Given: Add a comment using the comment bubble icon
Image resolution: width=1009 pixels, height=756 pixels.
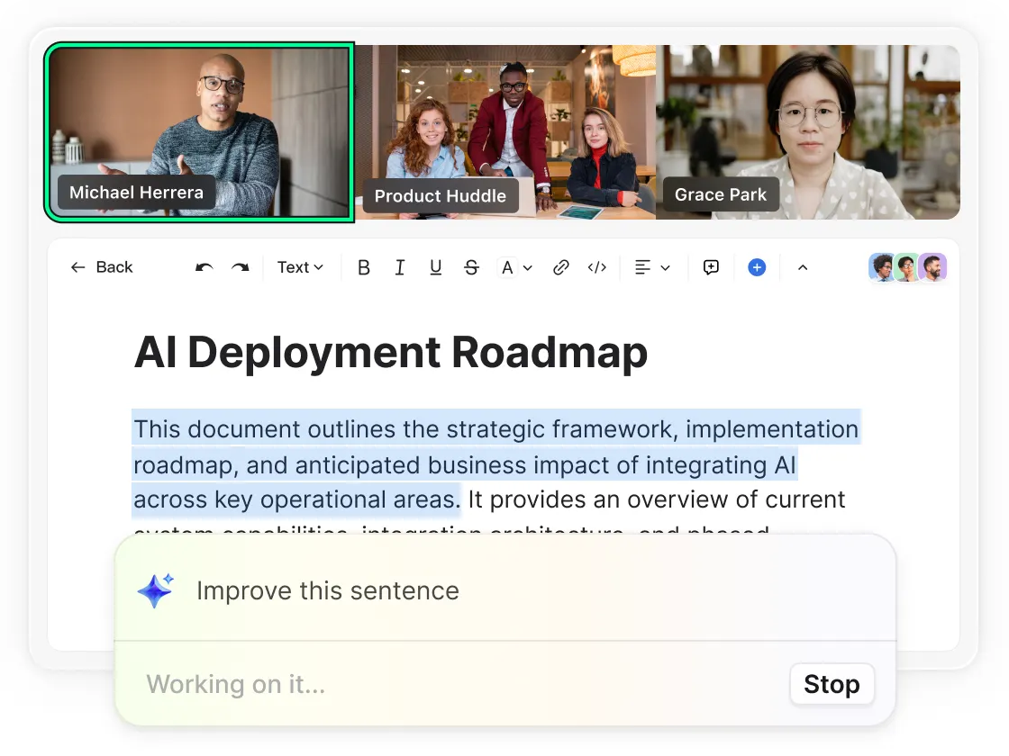Looking at the screenshot, I should tap(711, 267).
